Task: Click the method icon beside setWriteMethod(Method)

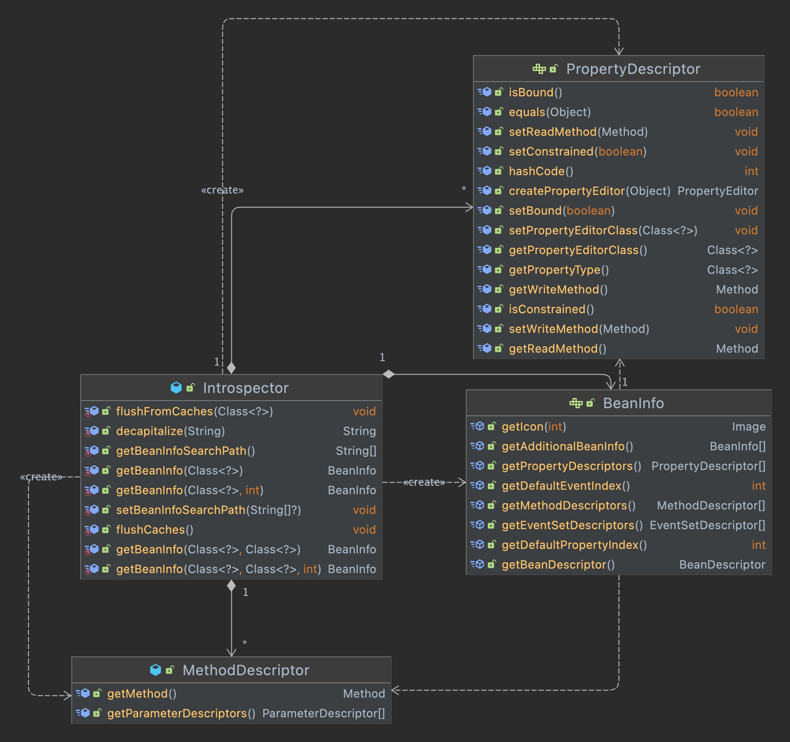Action: (486, 328)
